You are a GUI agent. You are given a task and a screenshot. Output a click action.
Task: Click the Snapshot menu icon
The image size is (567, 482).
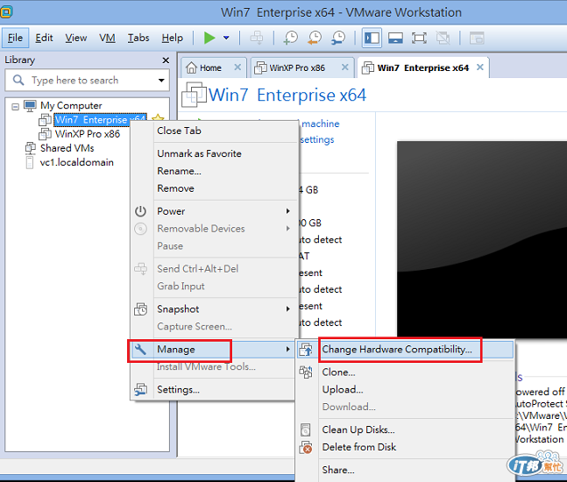click(141, 309)
